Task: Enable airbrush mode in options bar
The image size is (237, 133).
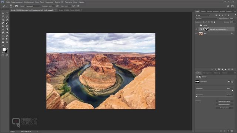Action: tap(73, 6)
